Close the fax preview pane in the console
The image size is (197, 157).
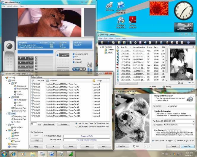click(193, 47)
